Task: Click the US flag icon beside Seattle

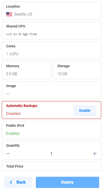Action: [x=9, y=14]
